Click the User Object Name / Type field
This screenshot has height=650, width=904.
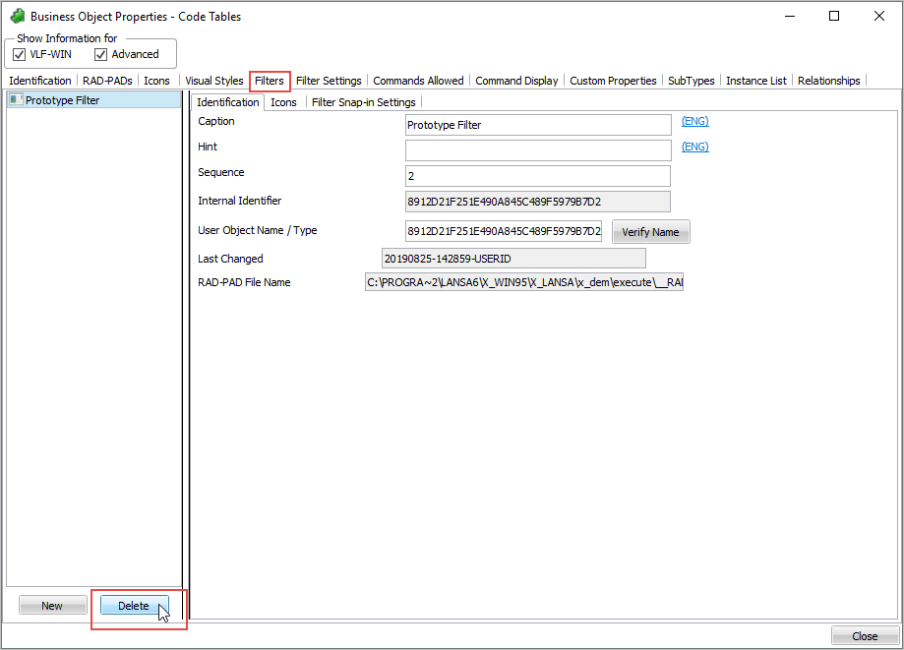(x=504, y=230)
